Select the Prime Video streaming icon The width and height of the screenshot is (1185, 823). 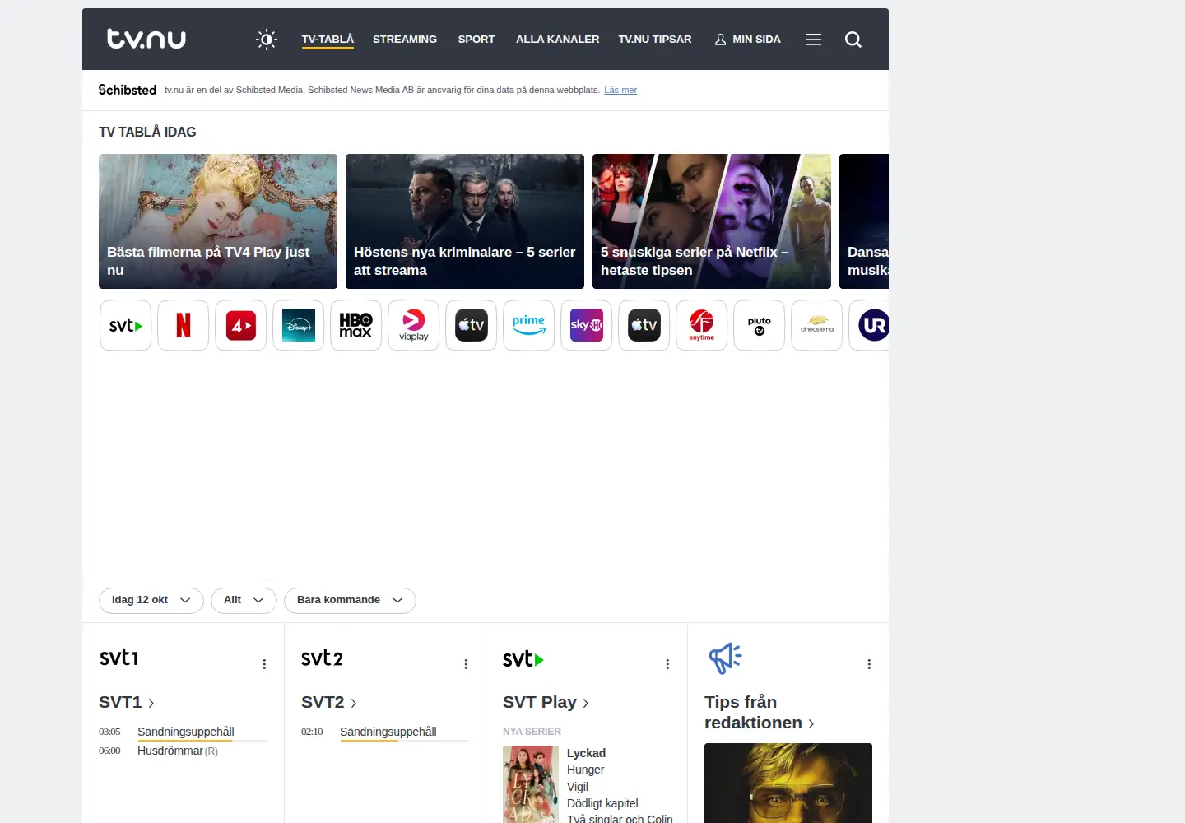529,326
